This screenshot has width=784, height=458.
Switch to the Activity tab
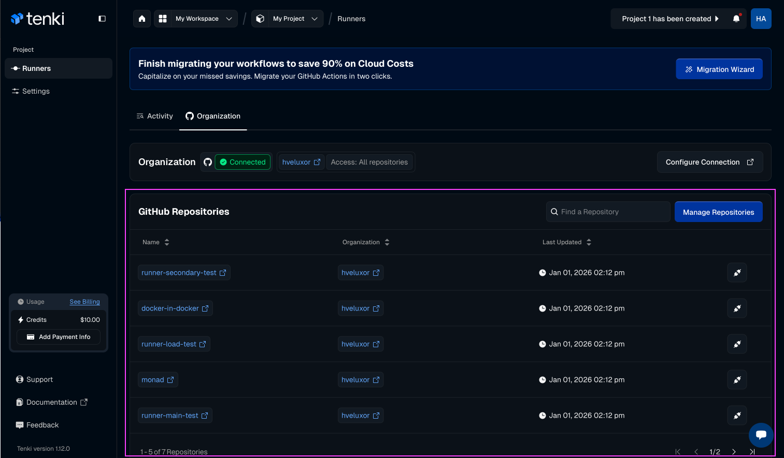coord(154,116)
